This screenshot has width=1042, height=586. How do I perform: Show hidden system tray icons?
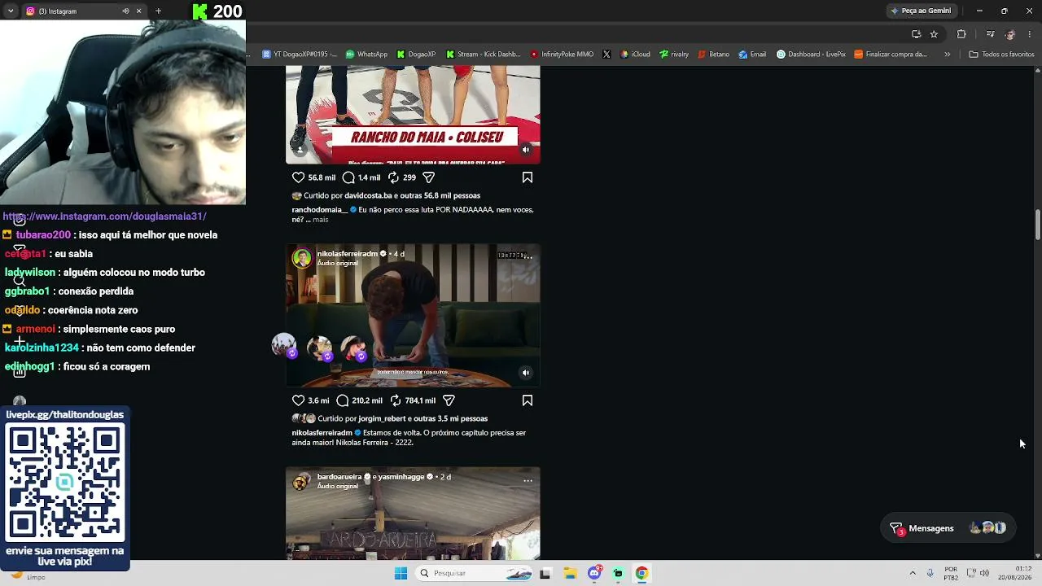click(x=913, y=573)
